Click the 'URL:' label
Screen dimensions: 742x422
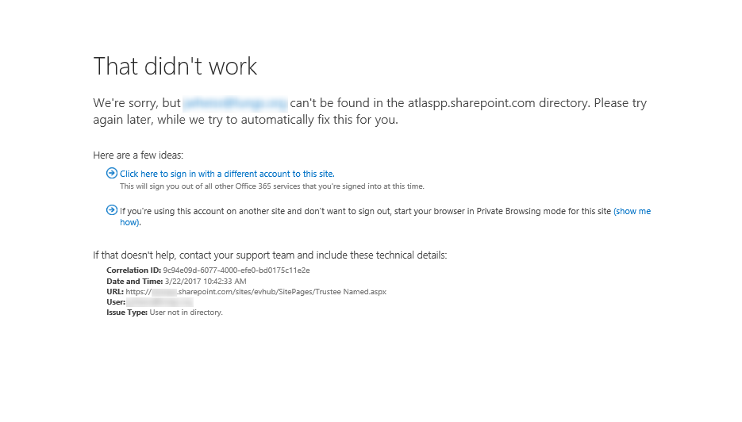click(115, 291)
